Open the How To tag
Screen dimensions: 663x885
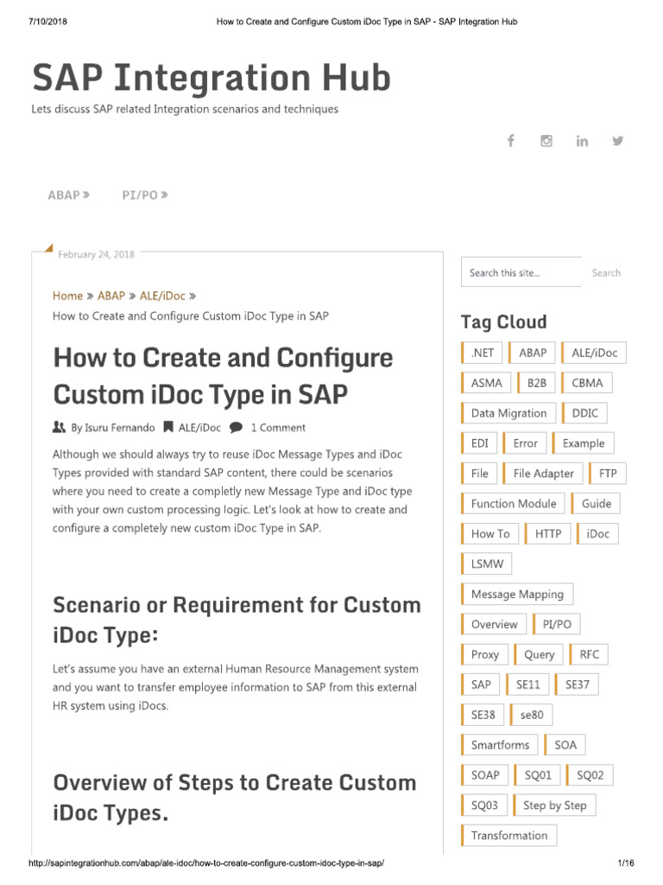(x=490, y=534)
